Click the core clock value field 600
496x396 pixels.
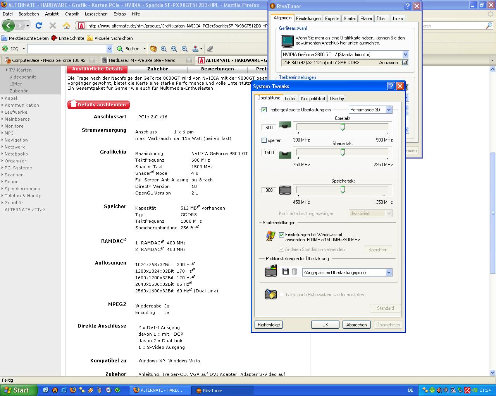coord(269,127)
